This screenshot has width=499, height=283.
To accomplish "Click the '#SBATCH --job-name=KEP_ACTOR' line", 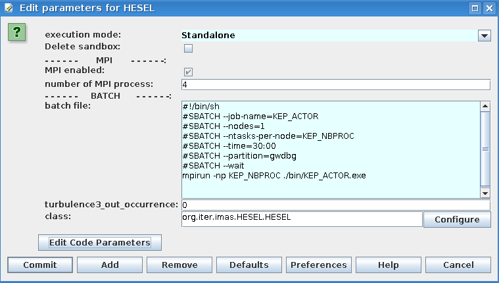I will point(250,116).
